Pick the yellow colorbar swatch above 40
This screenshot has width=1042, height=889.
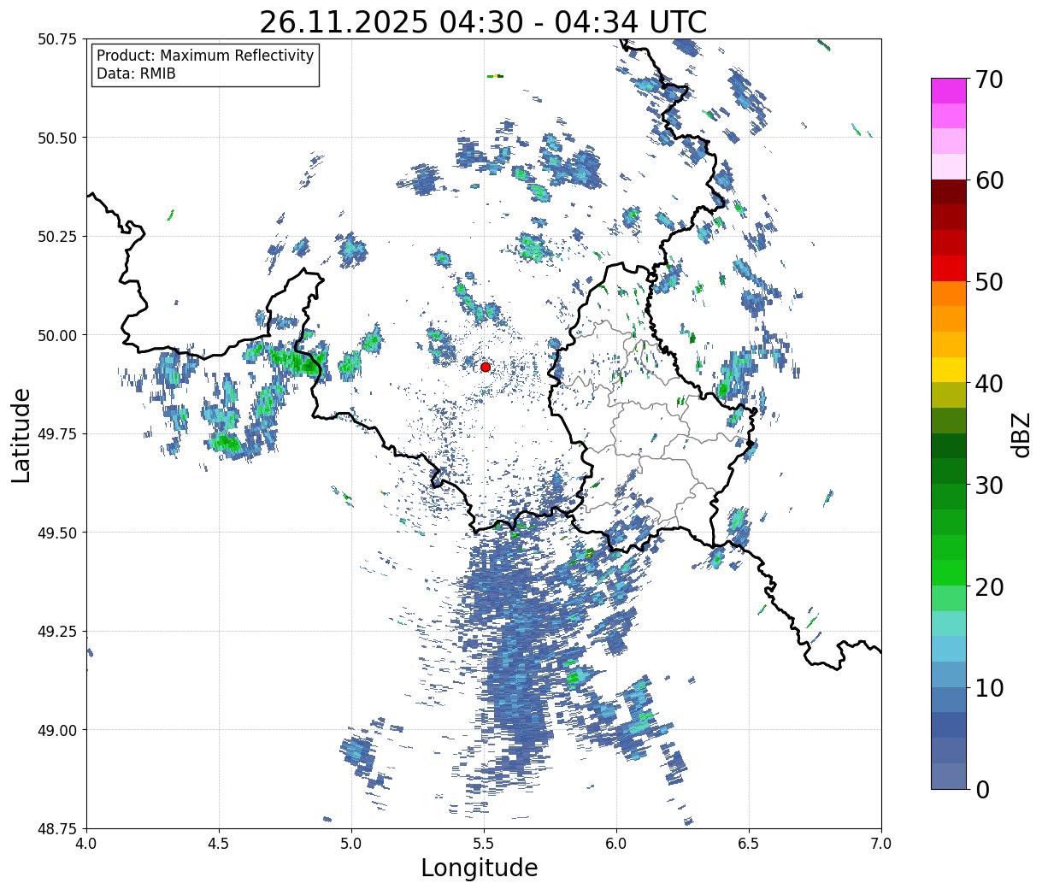coord(949,369)
